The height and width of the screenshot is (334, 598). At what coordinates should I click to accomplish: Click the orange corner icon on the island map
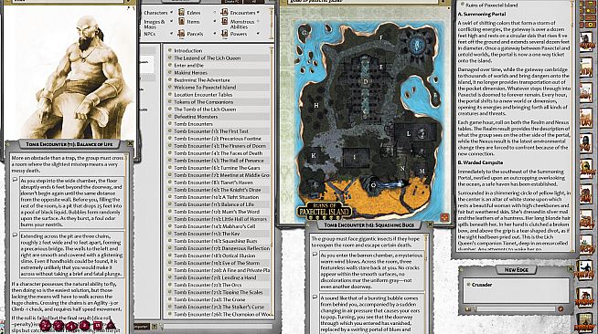tap(444, 217)
